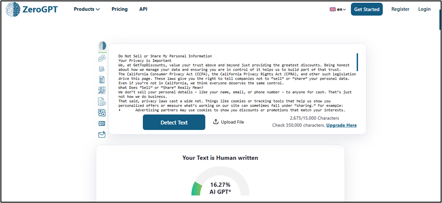The image size is (442, 203).
Task: Click the Detect Text button
Action: (x=174, y=122)
